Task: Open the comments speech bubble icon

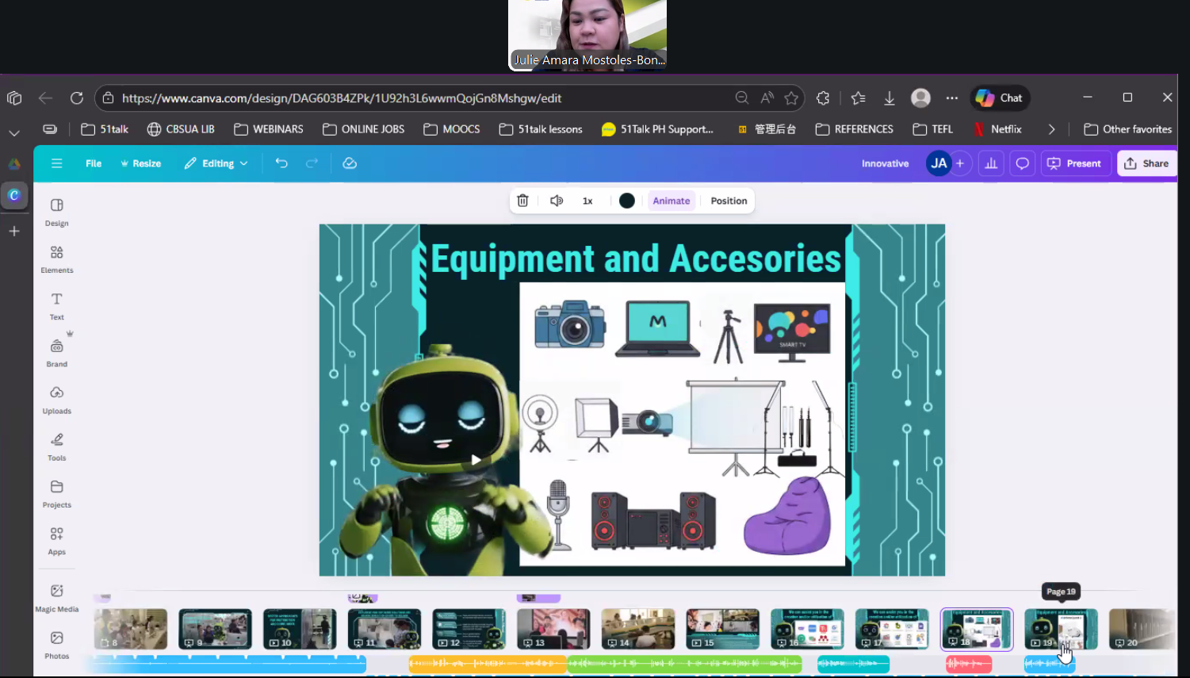Action: click(1022, 163)
